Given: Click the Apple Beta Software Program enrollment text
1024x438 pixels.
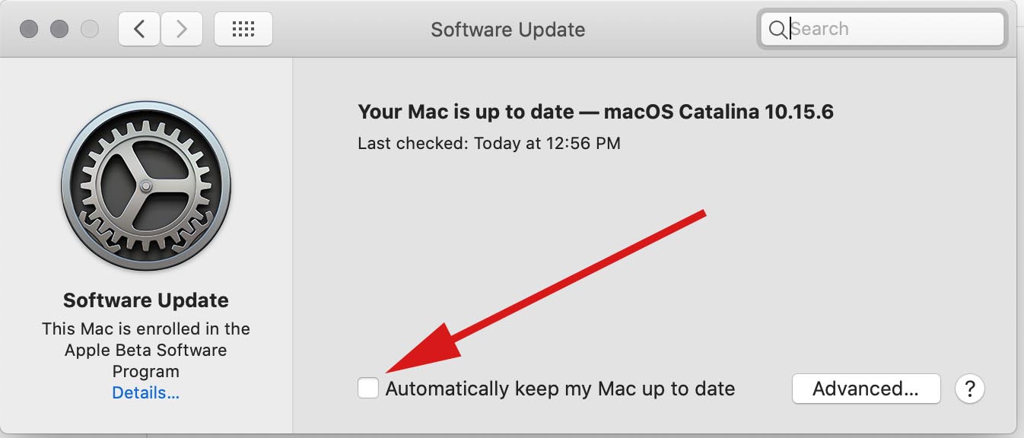Looking at the screenshot, I should point(145,350).
